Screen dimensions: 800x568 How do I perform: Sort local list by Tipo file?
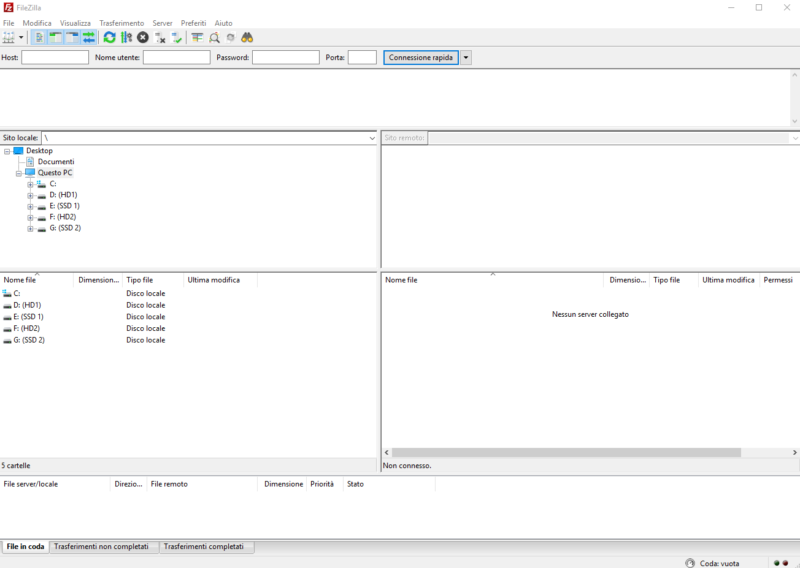pos(153,280)
